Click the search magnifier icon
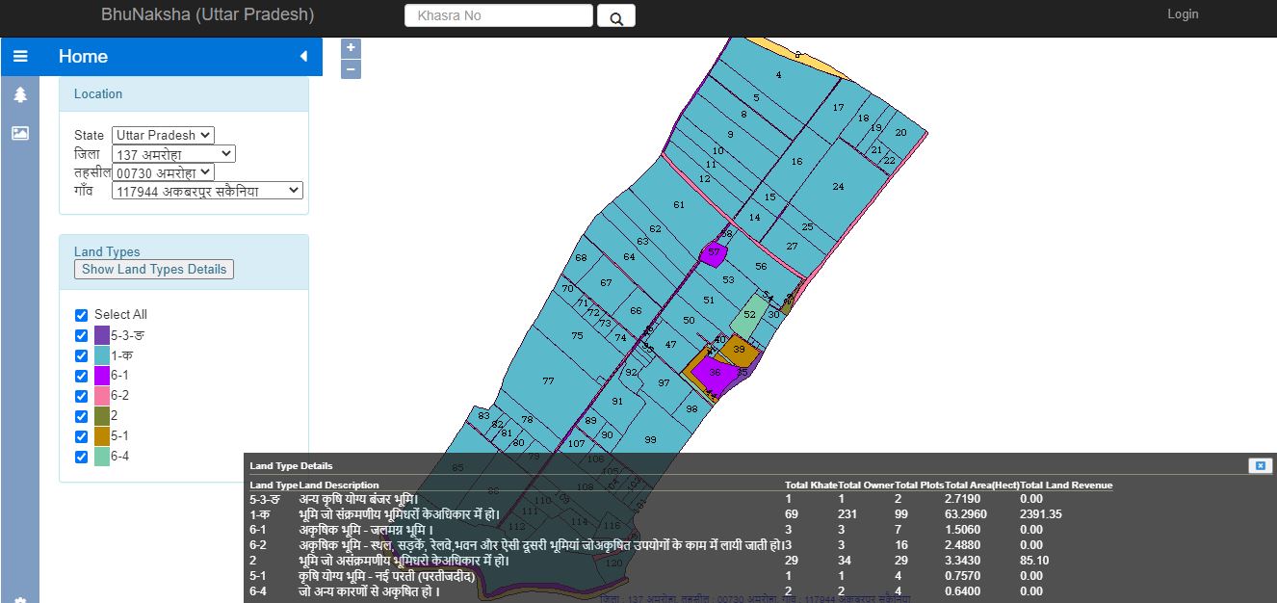 coord(615,15)
